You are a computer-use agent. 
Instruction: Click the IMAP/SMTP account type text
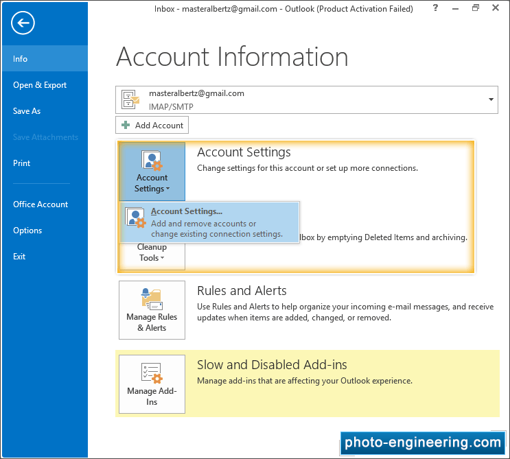point(171,106)
